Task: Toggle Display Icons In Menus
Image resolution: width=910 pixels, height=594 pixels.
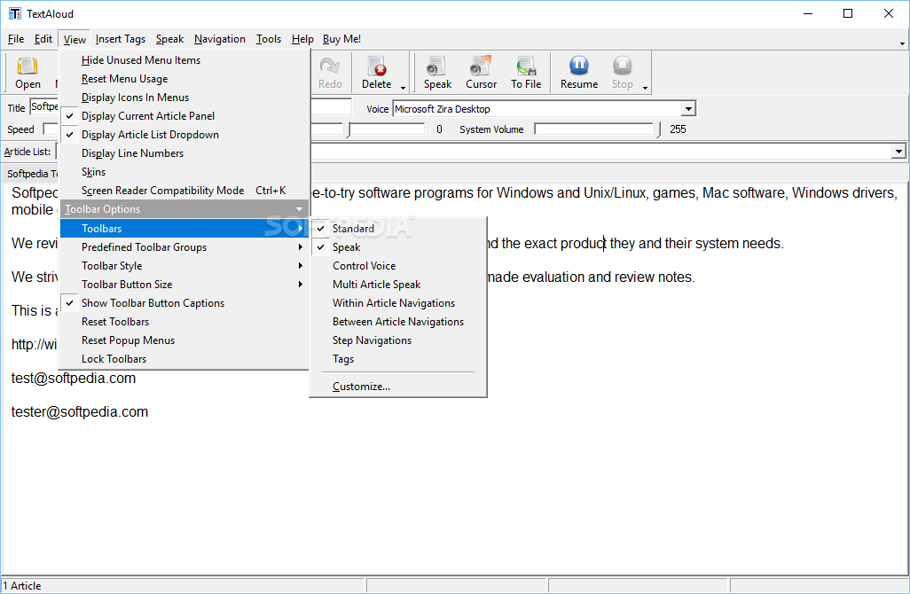Action: 184,98
